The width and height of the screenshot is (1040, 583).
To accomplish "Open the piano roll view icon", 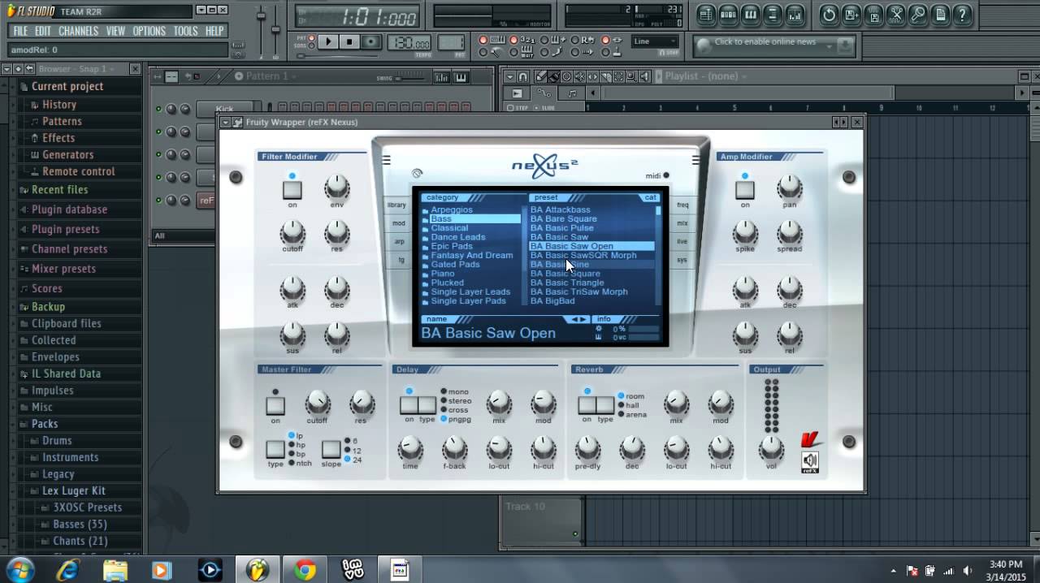I will point(751,14).
